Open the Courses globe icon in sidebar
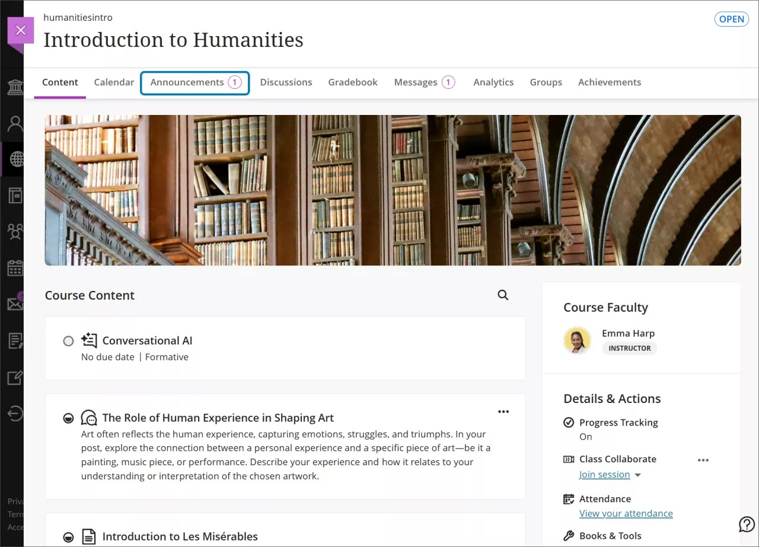 click(13, 158)
